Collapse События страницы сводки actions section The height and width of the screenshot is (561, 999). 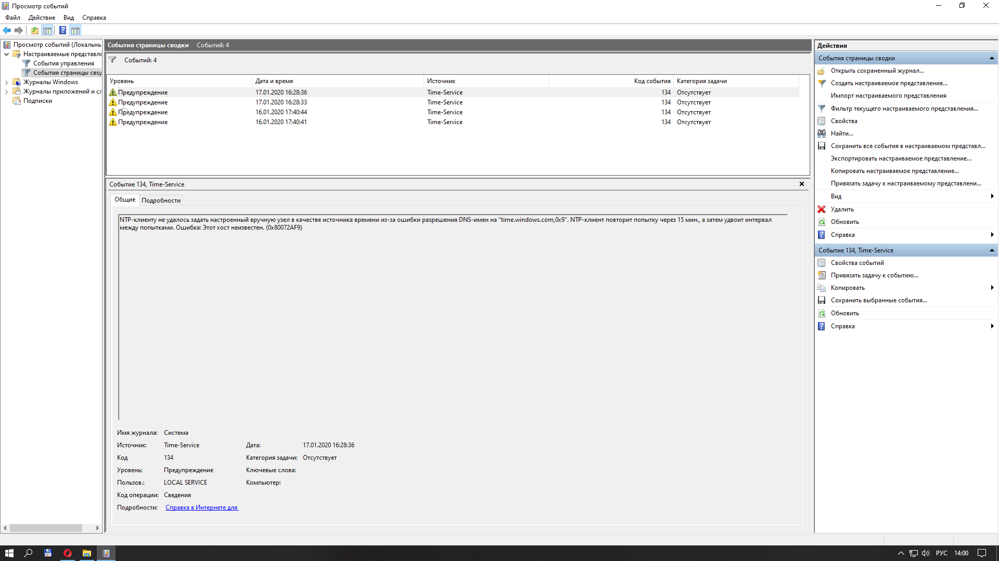992,58
